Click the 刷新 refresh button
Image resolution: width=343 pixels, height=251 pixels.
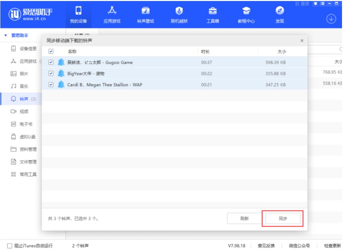tap(244, 218)
